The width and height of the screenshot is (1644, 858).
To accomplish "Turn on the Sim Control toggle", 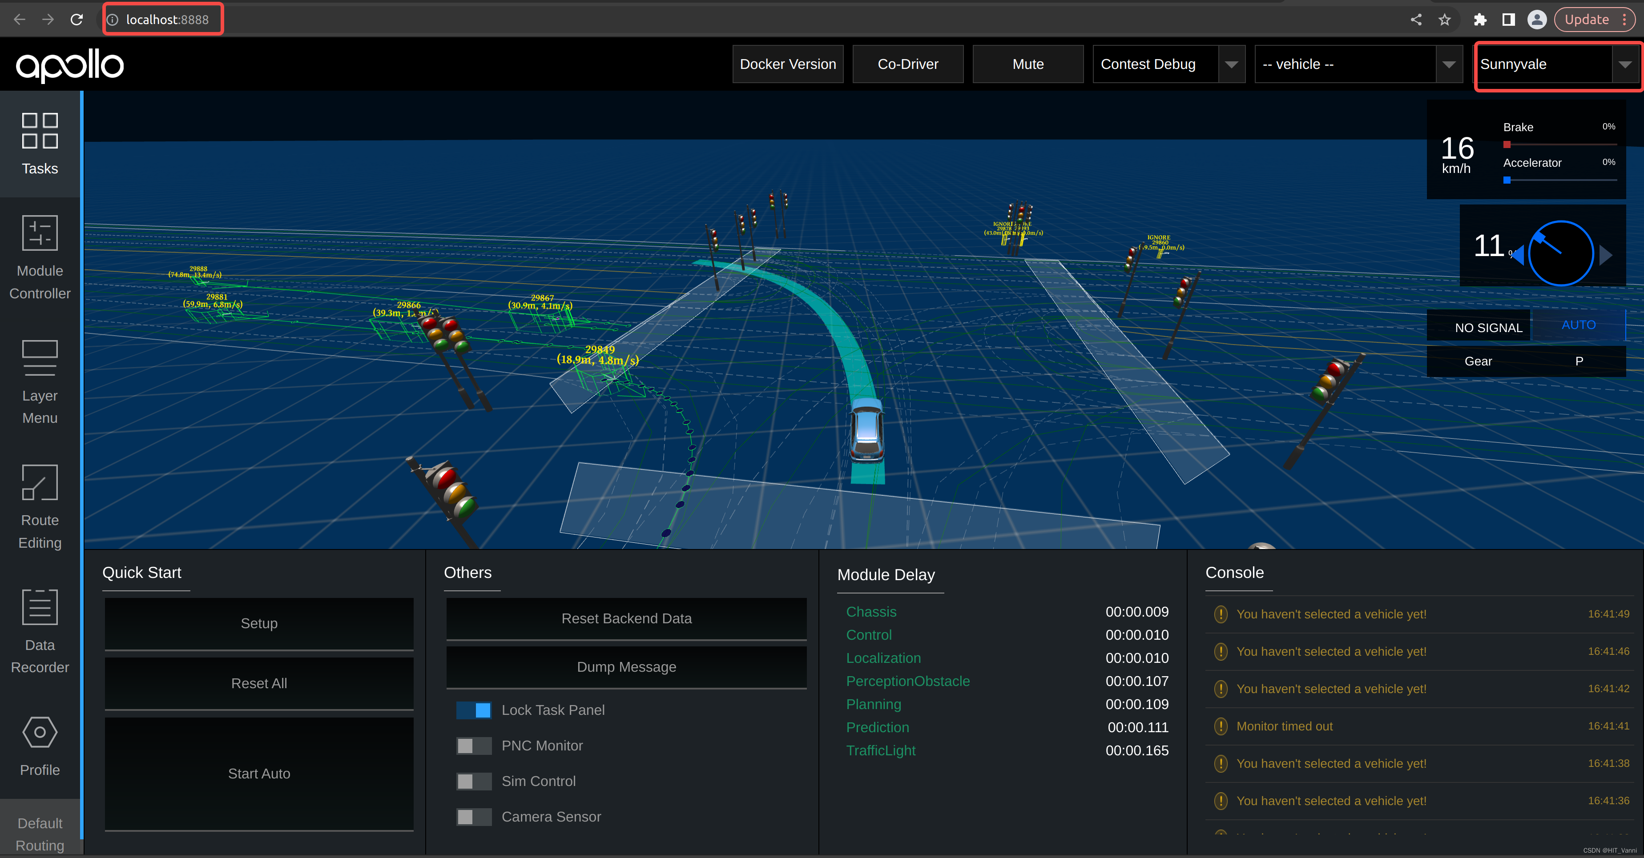I will (474, 782).
